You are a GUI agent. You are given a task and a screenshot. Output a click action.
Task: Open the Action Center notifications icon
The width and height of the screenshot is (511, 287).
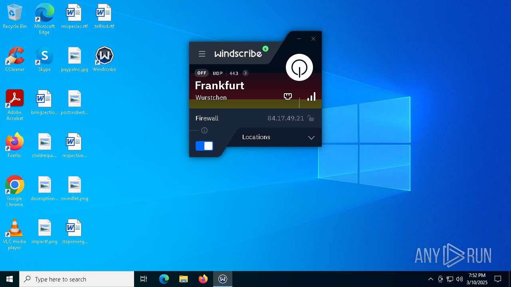498,279
